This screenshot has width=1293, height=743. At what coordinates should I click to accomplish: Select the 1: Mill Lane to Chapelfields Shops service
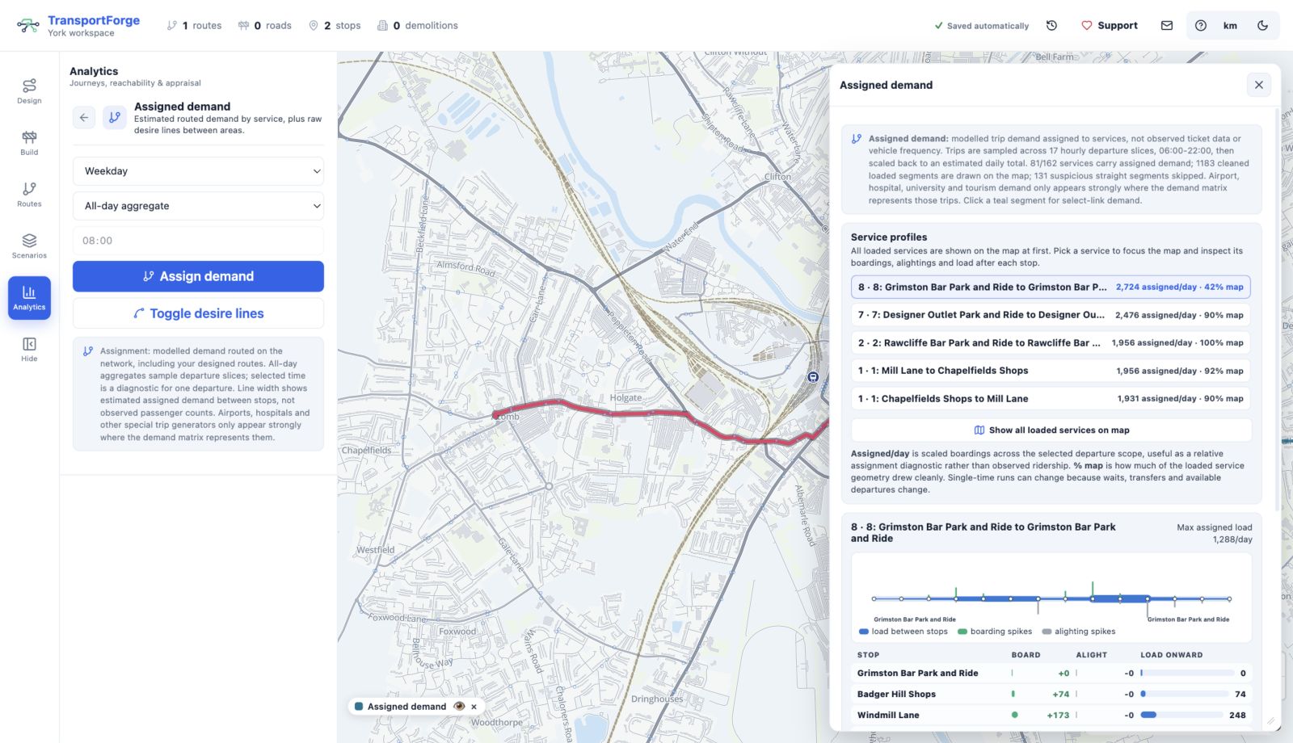(x=1051, y=371)
